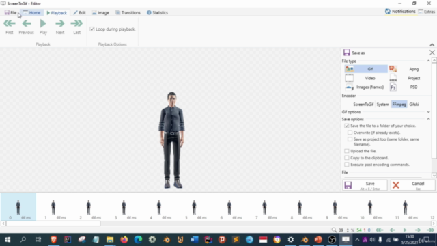Select the ScreenToGif encoder

[x=363, y=105]
